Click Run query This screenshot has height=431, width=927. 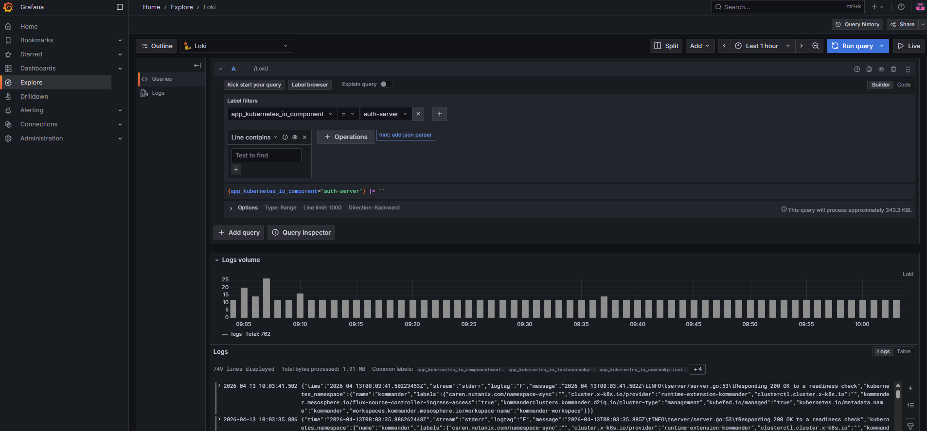tap(851, 46)
